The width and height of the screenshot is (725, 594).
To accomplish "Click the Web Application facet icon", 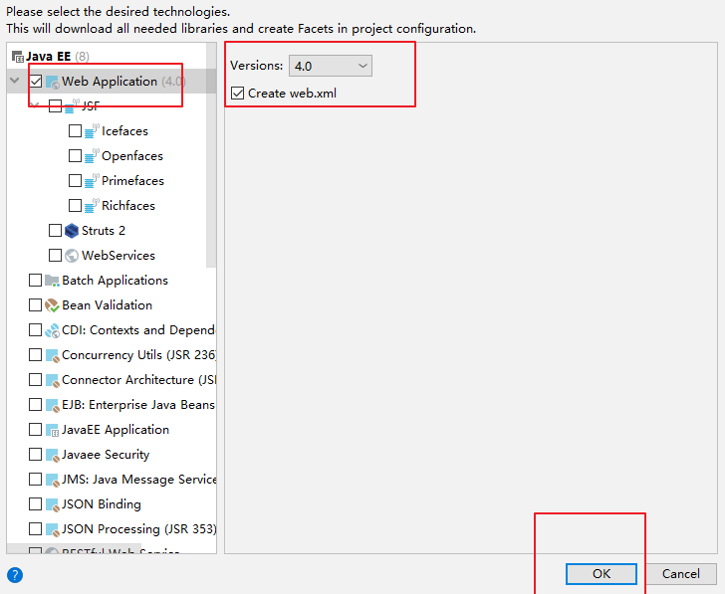I will pyautogui.click(x=52, y=82).
